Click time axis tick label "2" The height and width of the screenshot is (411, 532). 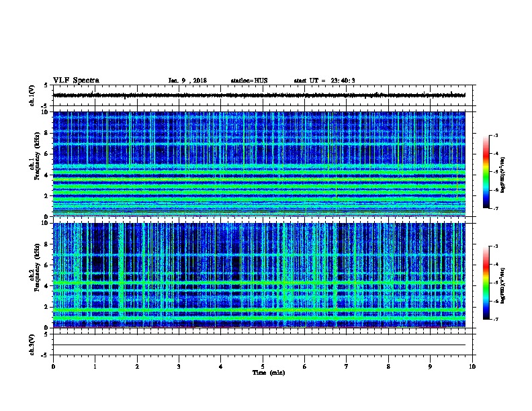pyautogui.click(x=137, y=366)
